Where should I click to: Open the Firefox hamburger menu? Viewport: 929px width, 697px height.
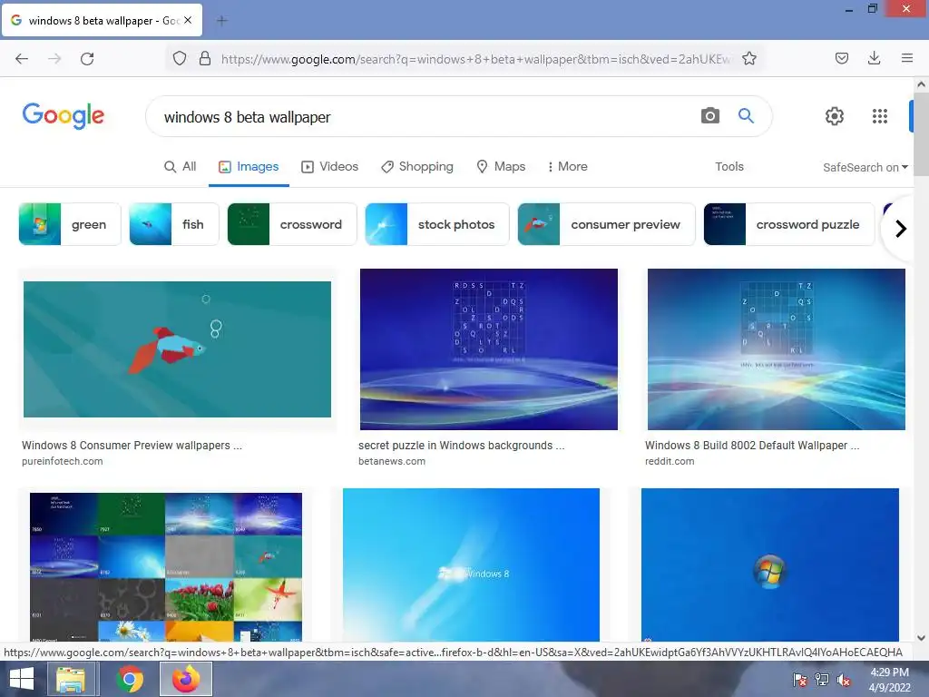click(907, 58)
